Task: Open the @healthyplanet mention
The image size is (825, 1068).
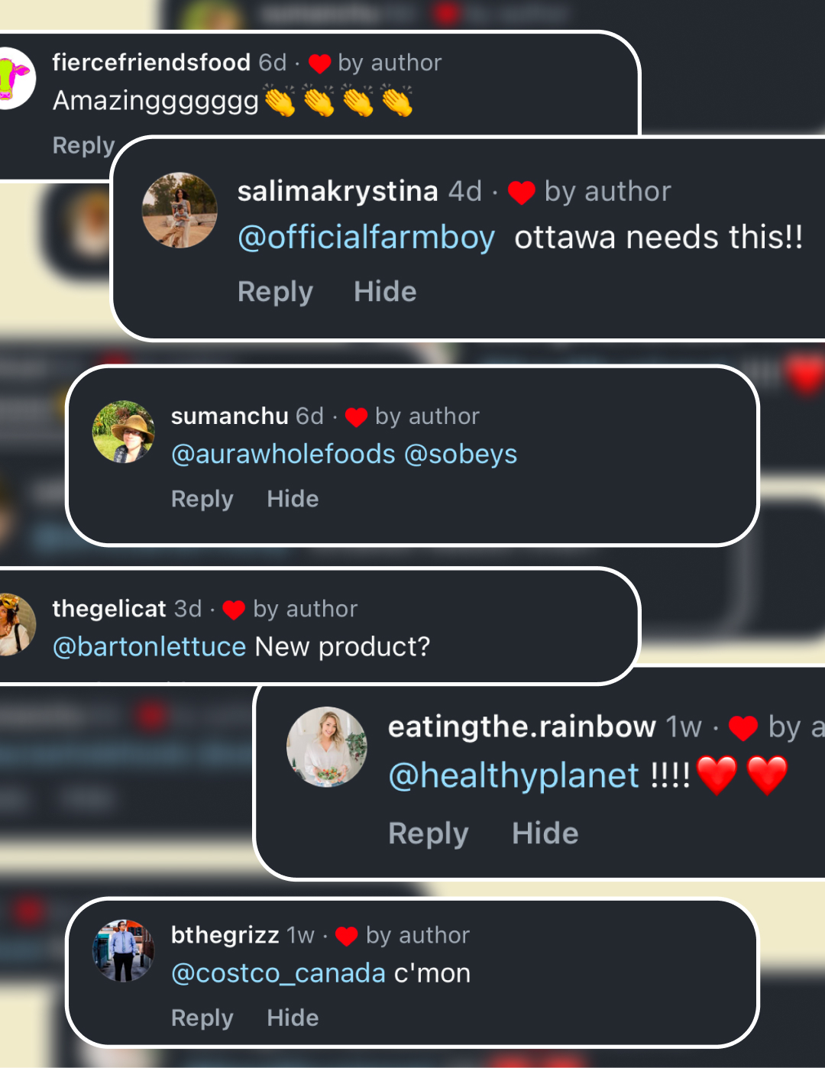Action: coord(513,776)
